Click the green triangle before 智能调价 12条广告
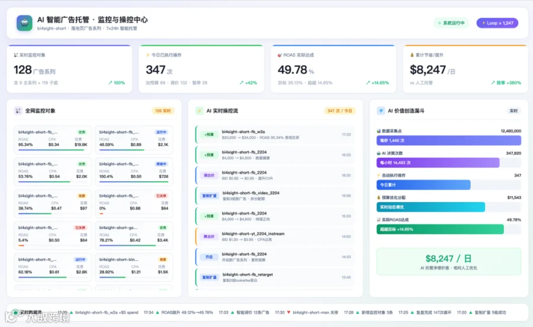The image size is (533, 327). point(233,312)
